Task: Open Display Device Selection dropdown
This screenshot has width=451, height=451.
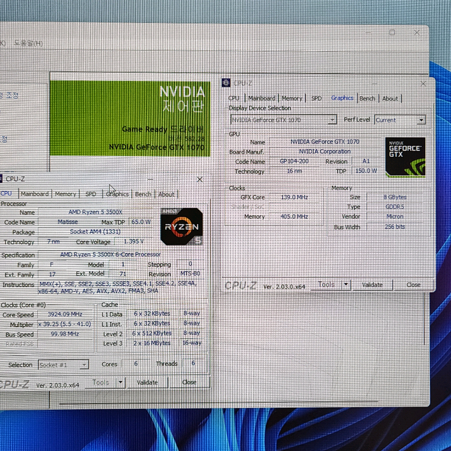Action: 283,120
